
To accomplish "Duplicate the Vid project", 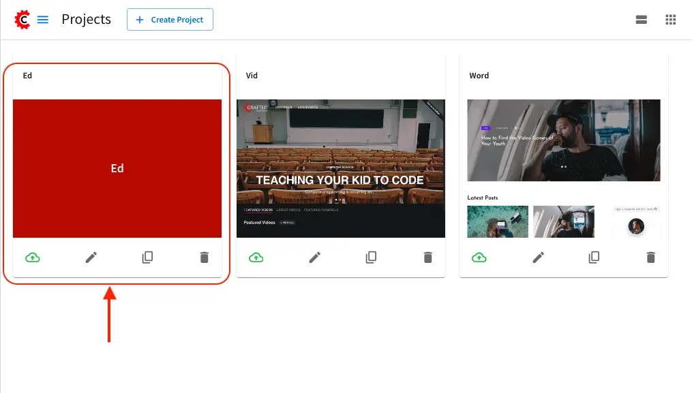I will 371,257.
